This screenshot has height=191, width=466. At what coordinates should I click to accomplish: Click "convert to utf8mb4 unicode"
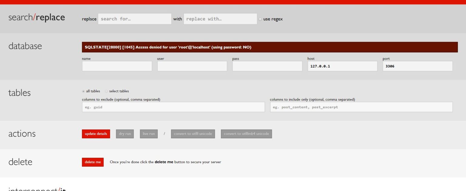point(247,133)
